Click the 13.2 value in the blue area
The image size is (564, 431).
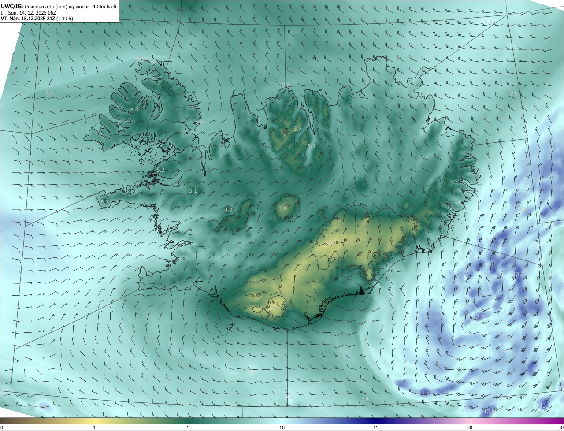click(x=518, y=275)
